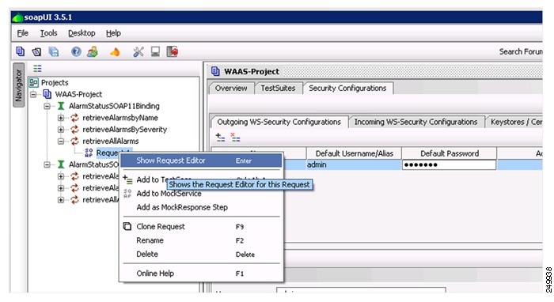Image resolution: width=554 pixels, height=302 pixels.
Task: Remove the selected configuration with X icon
Action: pos(235,138)
